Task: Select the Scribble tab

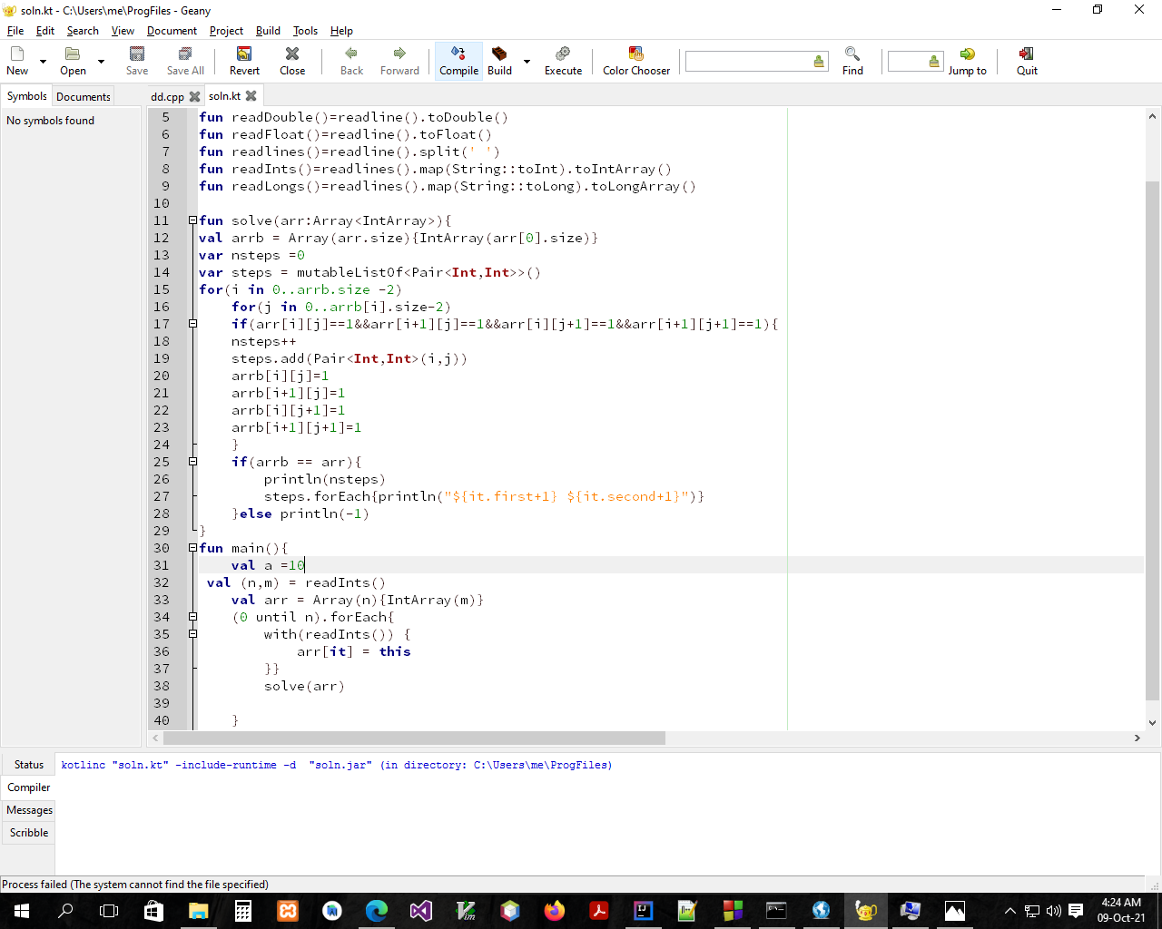Action: (x=29, y=833)
